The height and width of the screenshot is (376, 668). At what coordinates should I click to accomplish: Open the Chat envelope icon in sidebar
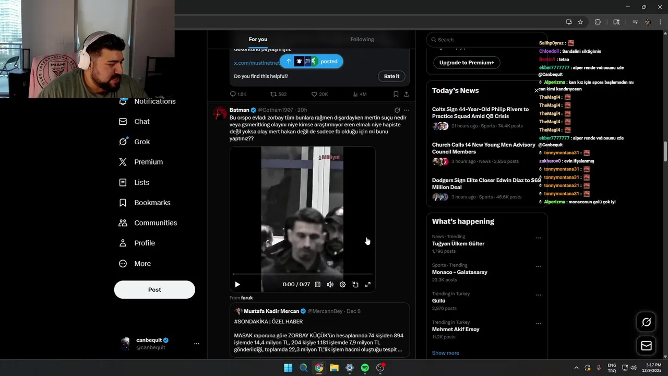(123, 122)
